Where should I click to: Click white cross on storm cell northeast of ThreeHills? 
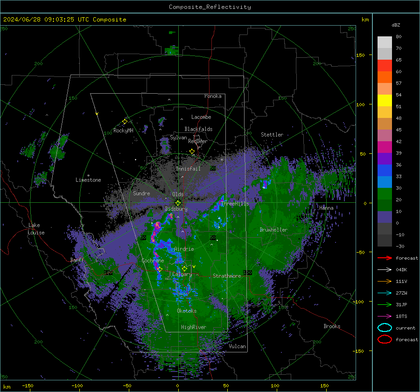coord(264,187)
